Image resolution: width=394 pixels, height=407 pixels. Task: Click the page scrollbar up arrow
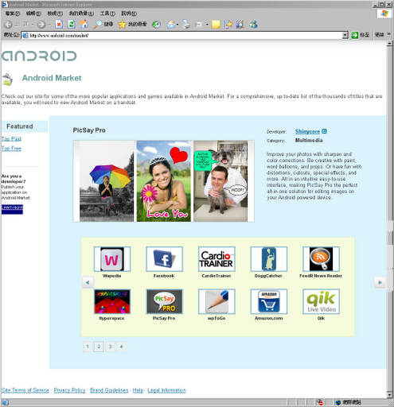click(x=389, y=44)
